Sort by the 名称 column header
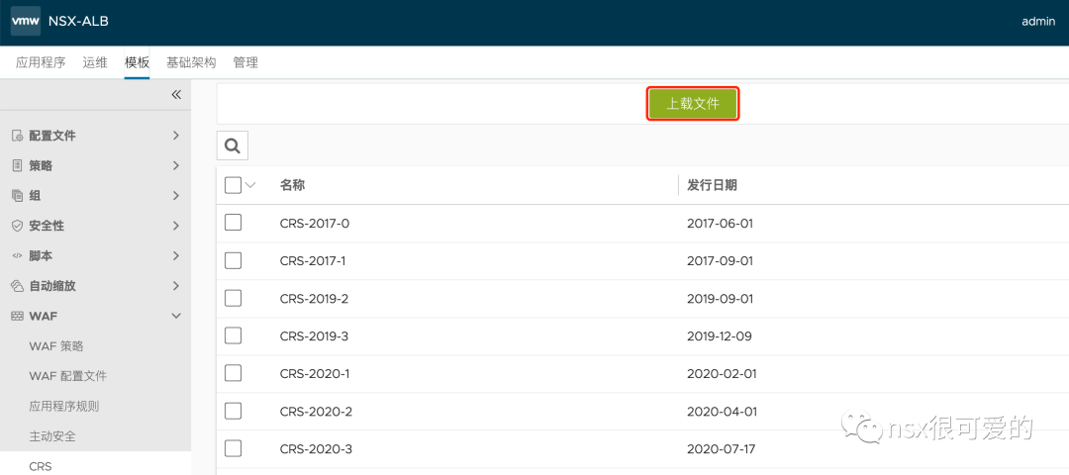1069x475 pixels. tap(291, 185)
